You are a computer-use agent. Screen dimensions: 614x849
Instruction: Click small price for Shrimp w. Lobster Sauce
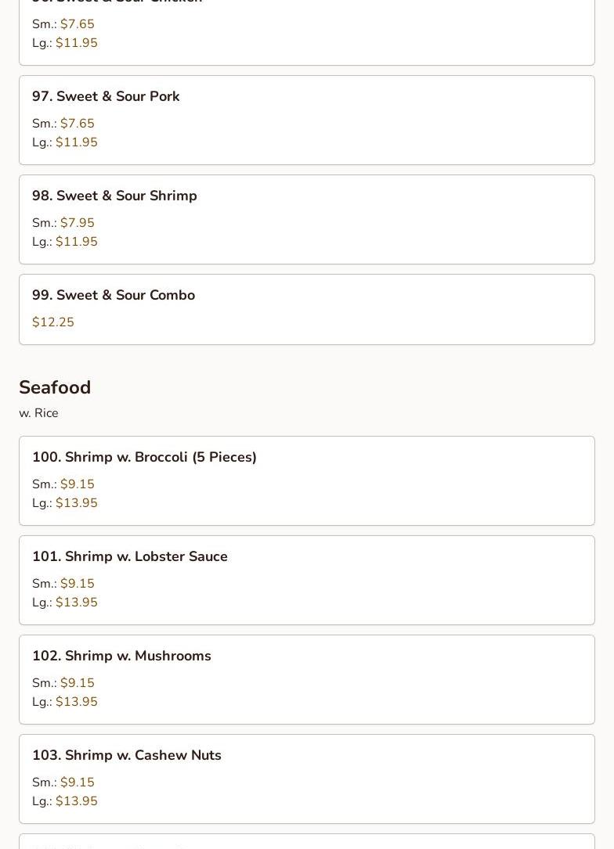(x=77, y=584)
